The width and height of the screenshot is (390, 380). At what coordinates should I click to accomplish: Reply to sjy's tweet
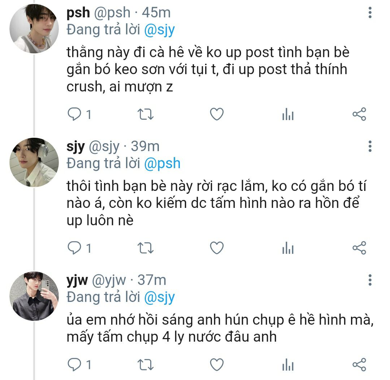[74, 248]
